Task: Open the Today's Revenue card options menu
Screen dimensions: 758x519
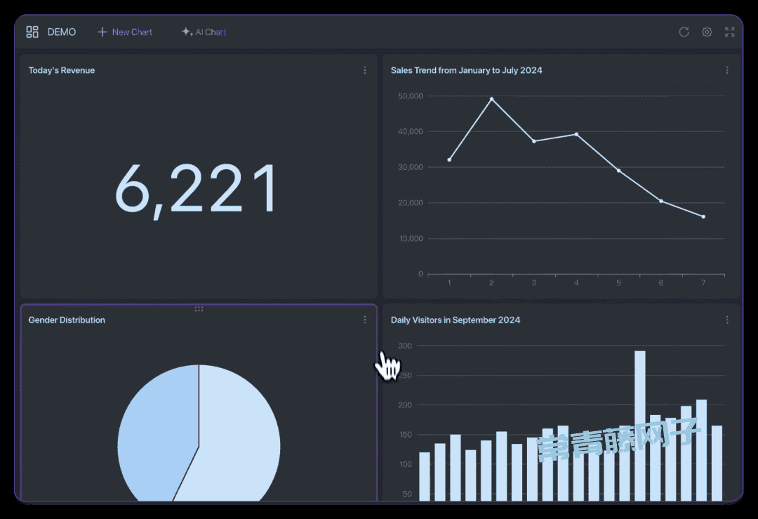Action: coord(364,70)
